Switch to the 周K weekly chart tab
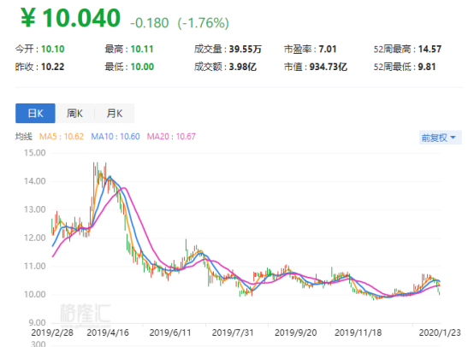The width and height of the screenshot is (474, 347). [75, 114]
